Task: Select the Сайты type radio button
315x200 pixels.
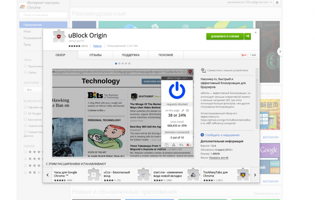Action: 25,72
